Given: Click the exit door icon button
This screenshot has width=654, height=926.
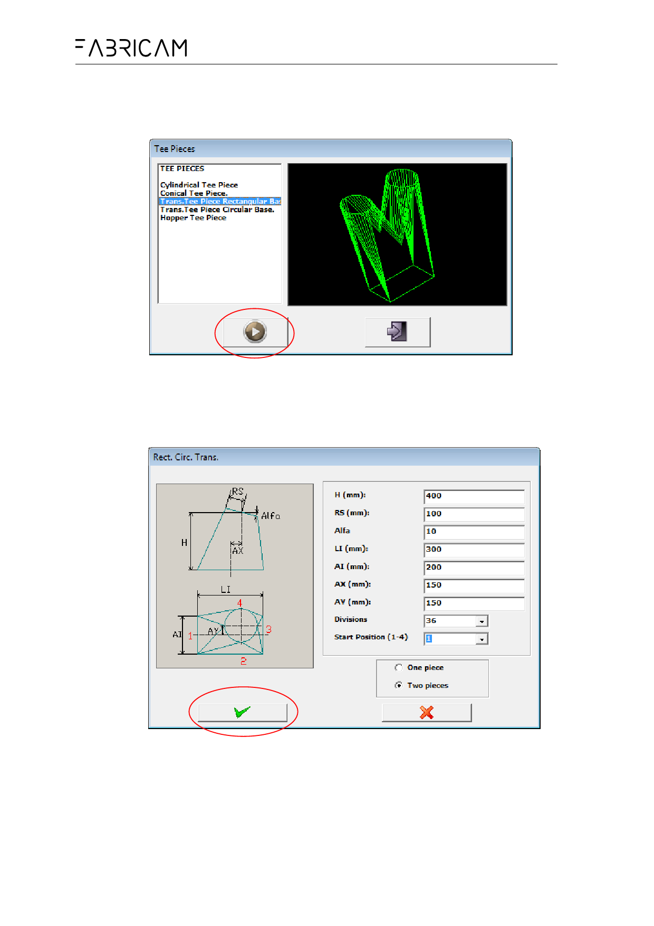Looking at the screenshot, I should 397,332.
